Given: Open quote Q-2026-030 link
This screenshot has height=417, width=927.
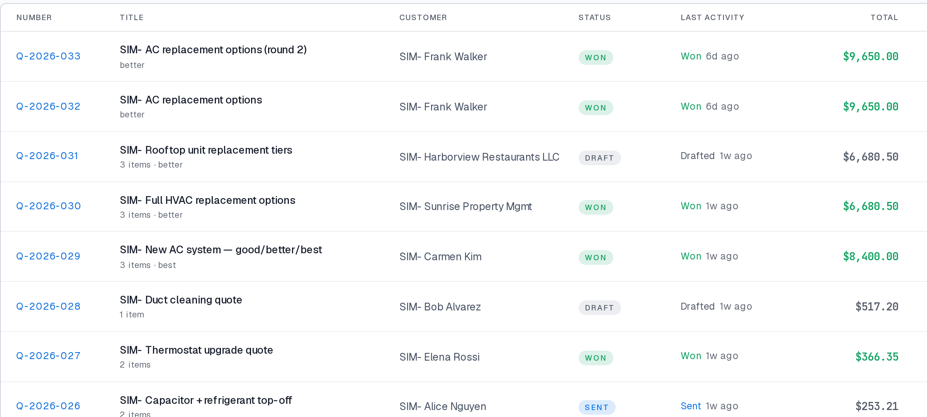Looking at the screenshot, I should [48, 206].
